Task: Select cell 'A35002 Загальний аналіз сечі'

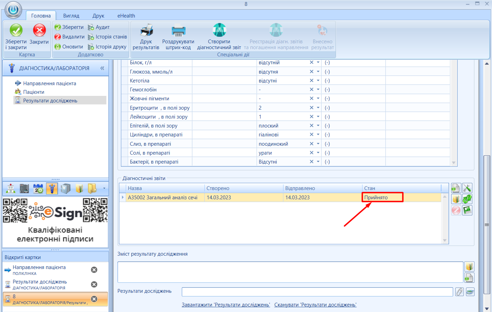Action: (165, 197)
